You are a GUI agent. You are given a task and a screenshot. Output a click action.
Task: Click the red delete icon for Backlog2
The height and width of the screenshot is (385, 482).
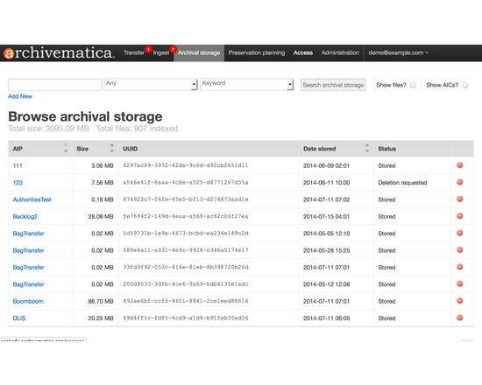[x=459, y=216]
